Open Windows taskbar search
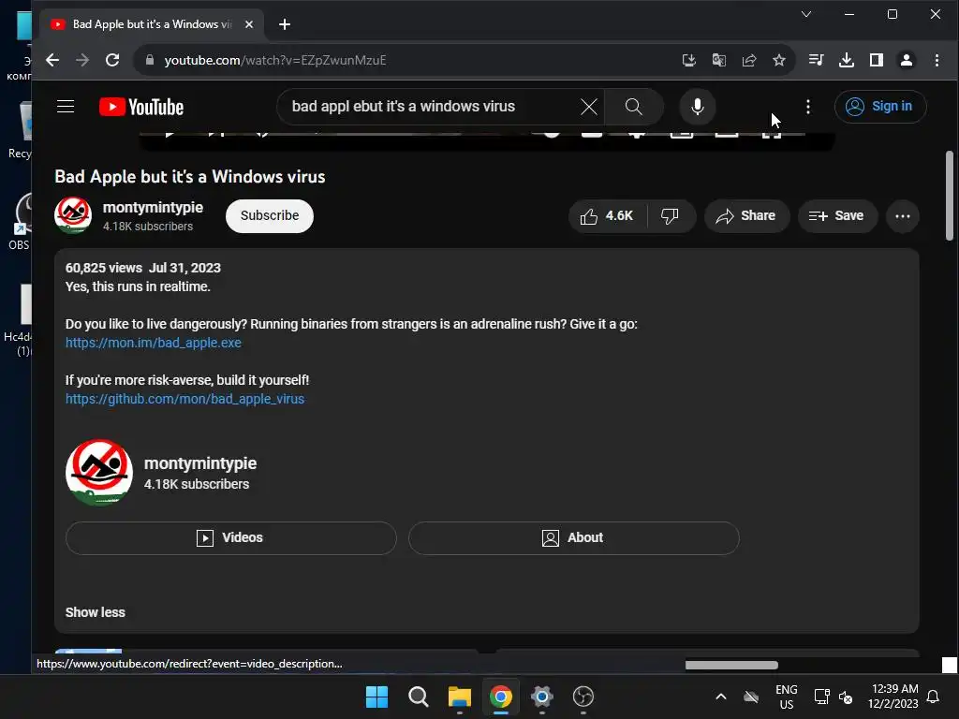The width and height of the screenshot is (959, 719). click(x=419, y=697)
